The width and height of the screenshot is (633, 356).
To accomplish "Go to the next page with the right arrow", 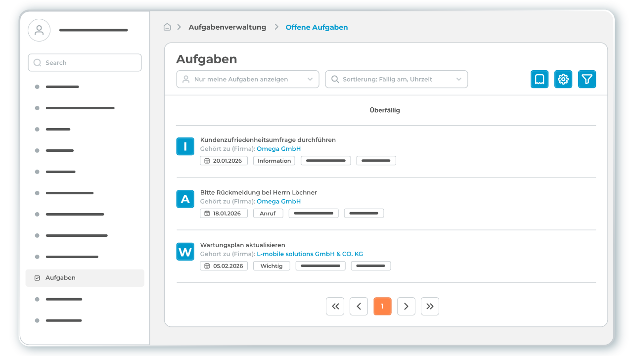I will point(406,306).
